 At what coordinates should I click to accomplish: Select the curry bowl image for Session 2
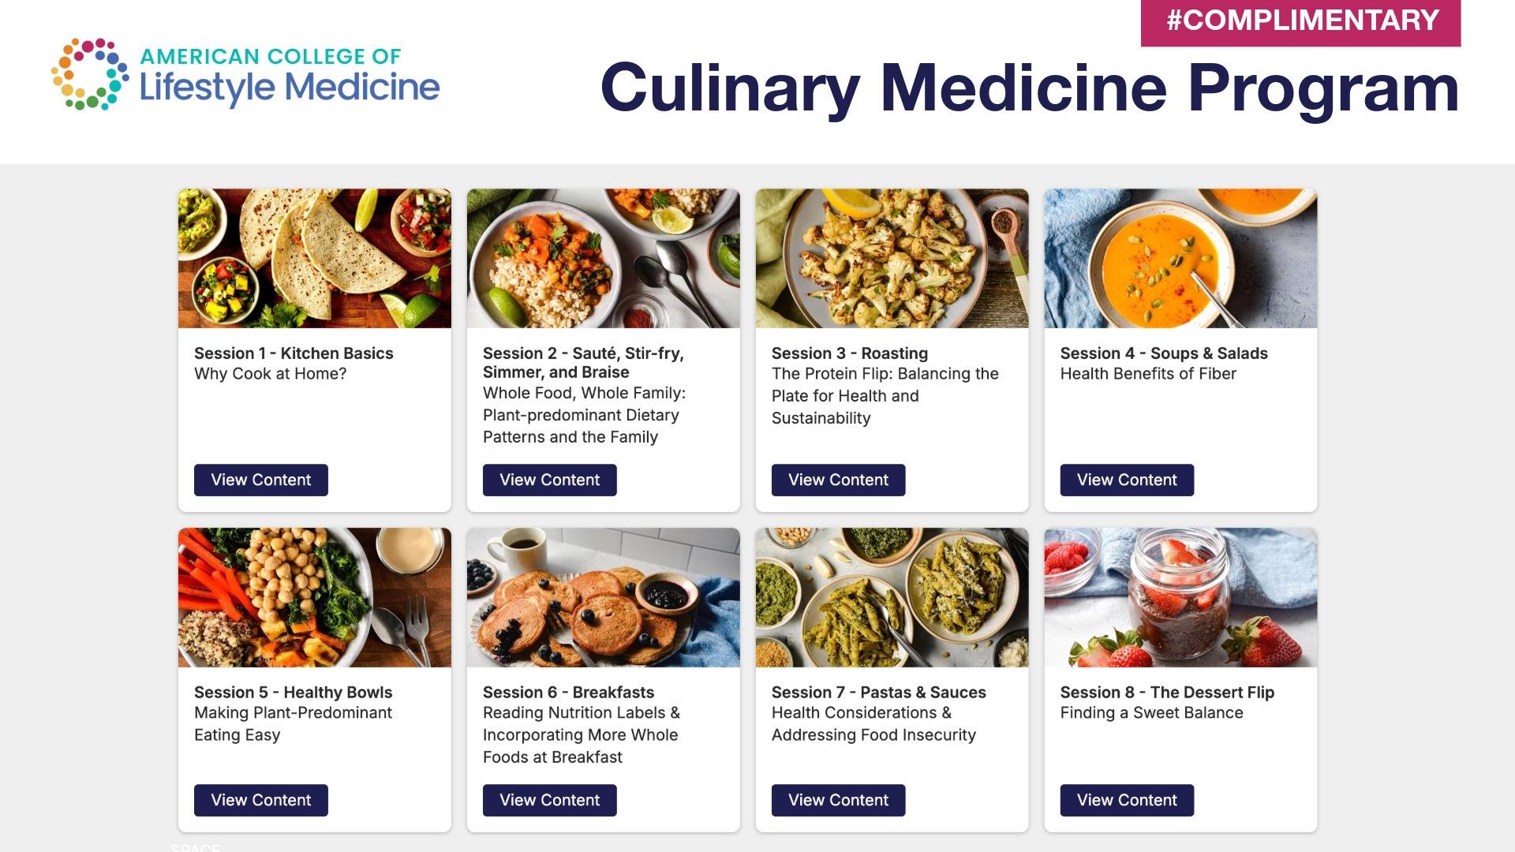pyautogui.click(x=604, y=258)
